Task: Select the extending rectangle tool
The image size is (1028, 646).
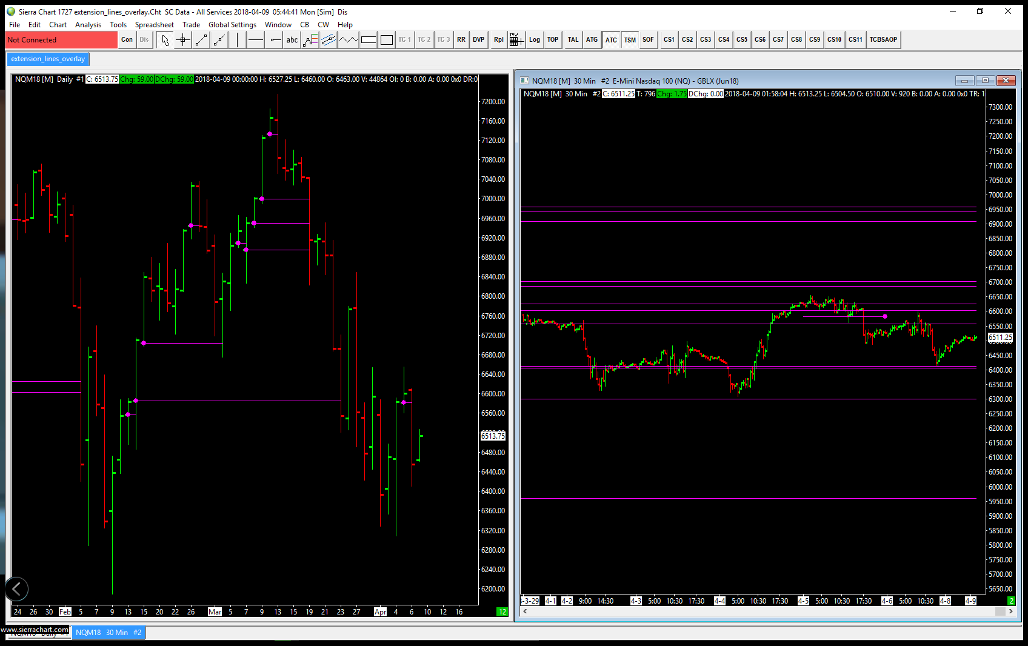Action: 386,40
